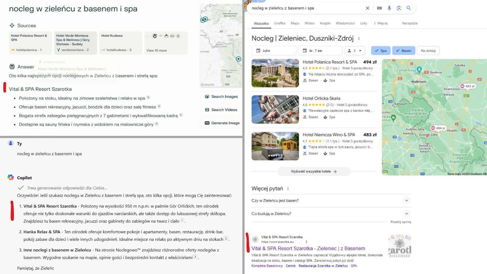Click Wyświetl wszystkie hotele button
487x274 pixels.
[314, 171]
